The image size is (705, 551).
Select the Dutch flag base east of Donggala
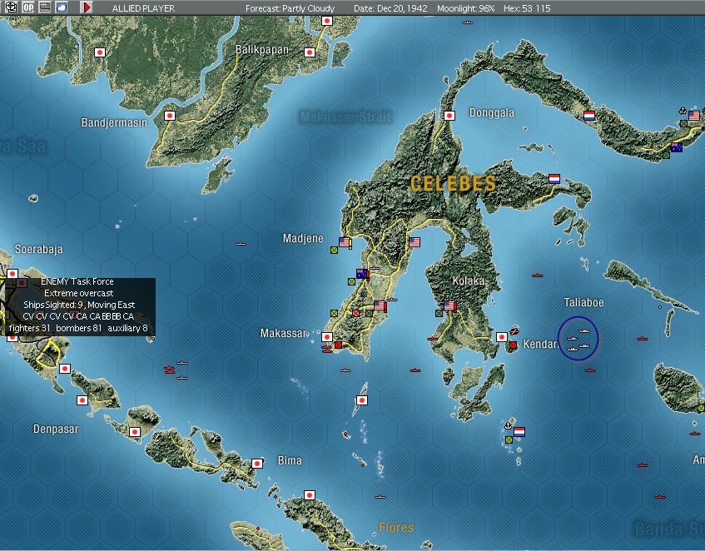click(x=589, y=116)
